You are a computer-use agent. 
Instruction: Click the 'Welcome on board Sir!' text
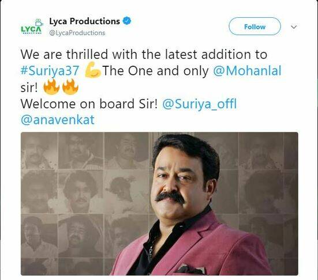coord(89,104)
